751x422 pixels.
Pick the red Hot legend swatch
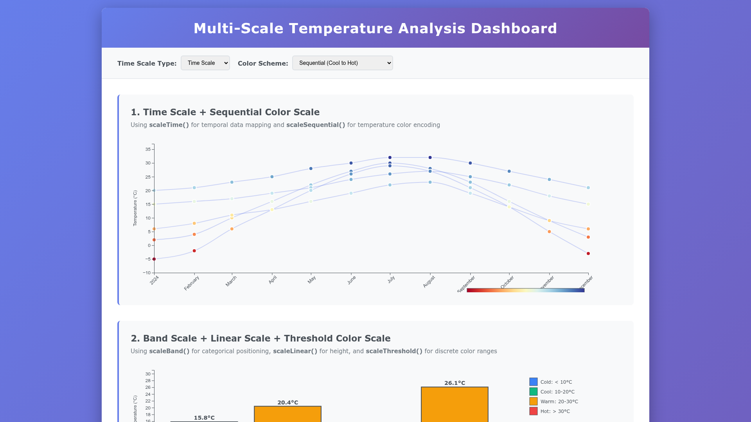tap(533, 411)
